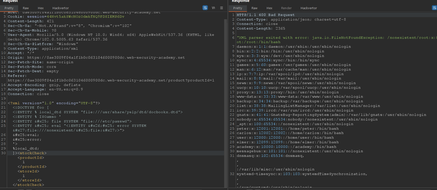Click the Referer product URL line

click(111, 80)
